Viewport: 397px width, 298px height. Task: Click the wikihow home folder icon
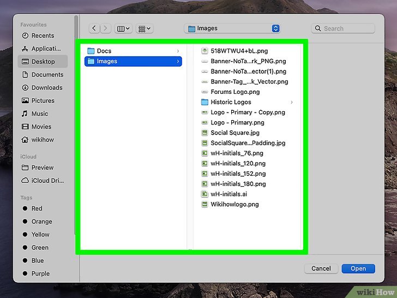tap(25, 140)
